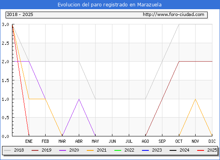The width and height of the screenshot is (220, 160).
Task: Click the '2023' legend label
Action: [x=157, y=150]
